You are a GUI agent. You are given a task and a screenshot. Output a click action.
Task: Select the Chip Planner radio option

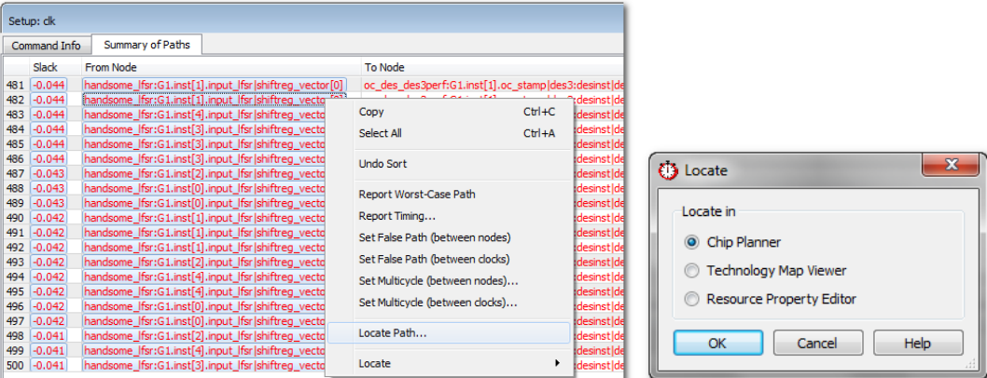coord(692,241)
